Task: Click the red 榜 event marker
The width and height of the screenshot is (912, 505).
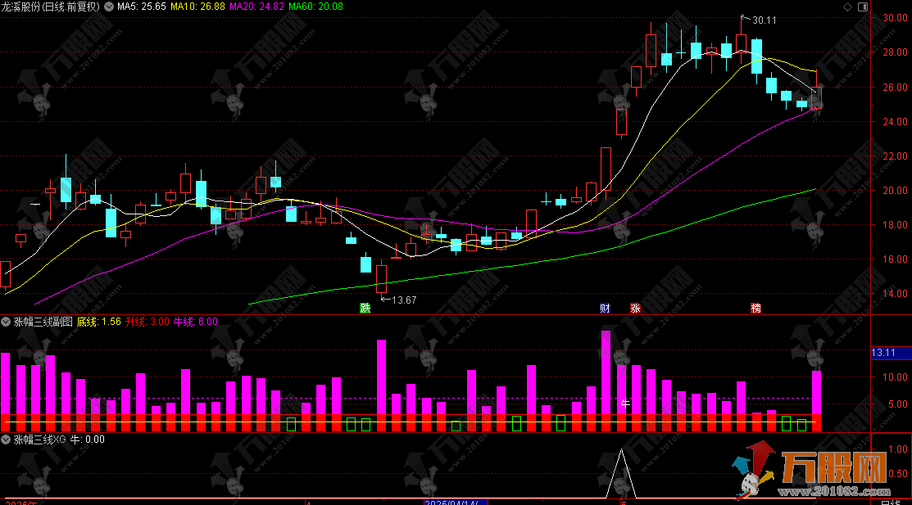Action: coord(755,308)
